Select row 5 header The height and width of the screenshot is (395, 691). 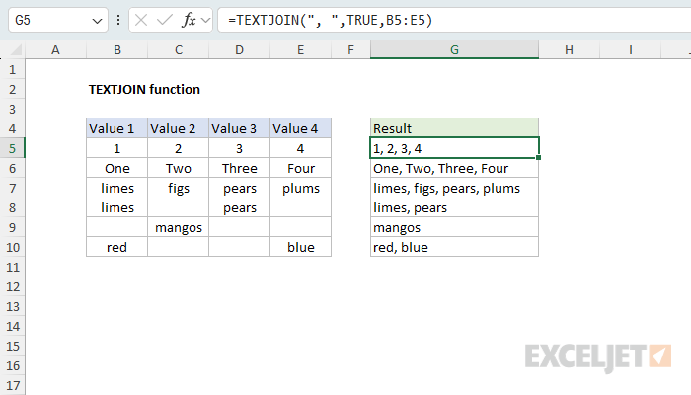pyautogui.click(x=12, y=148)
